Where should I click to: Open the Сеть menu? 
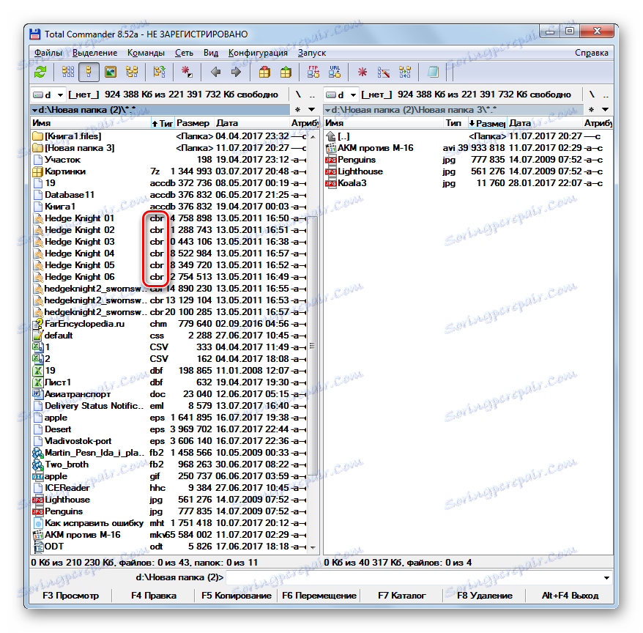coord(184,53)
